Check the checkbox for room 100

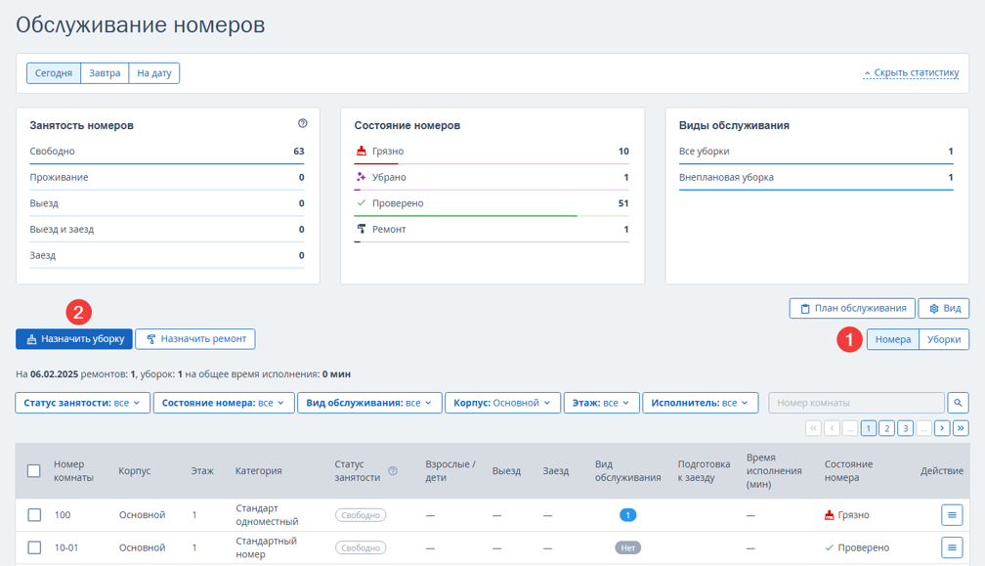pyautogui.click(x=34, y=515)
